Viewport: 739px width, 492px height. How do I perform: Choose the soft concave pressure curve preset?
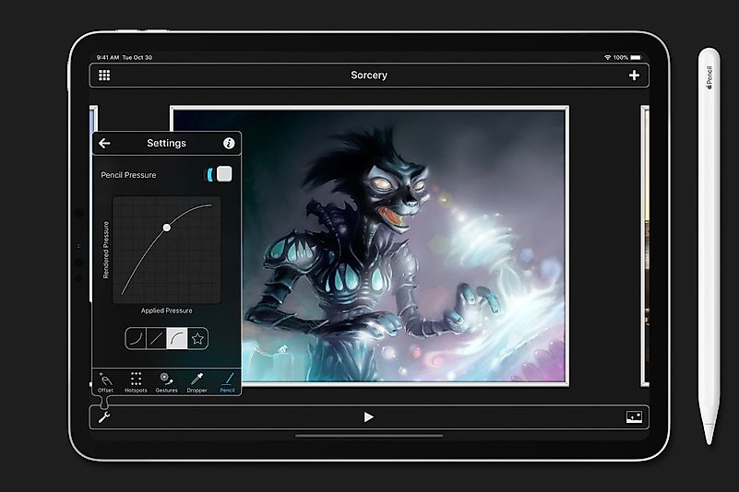coord(136,338)
